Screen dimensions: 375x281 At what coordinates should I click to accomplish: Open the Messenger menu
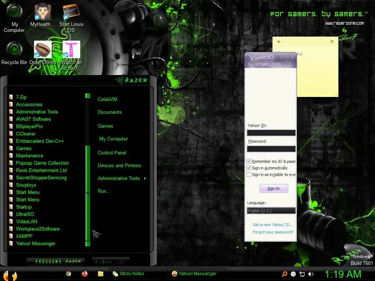(x=257, y=64)
